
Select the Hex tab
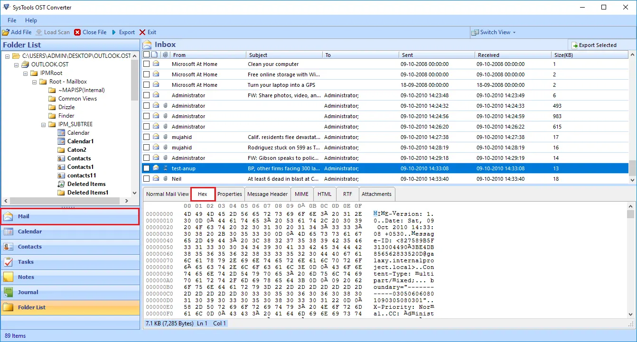pyautogui.click(x=203, y=194)
